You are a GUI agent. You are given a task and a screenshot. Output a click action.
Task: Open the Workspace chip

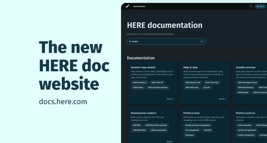tap(190, 135)
